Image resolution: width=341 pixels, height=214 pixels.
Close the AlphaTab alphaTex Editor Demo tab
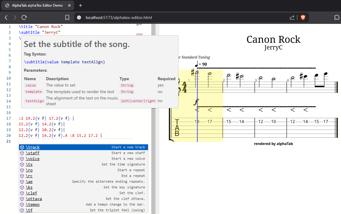click(x=69, y=5)
